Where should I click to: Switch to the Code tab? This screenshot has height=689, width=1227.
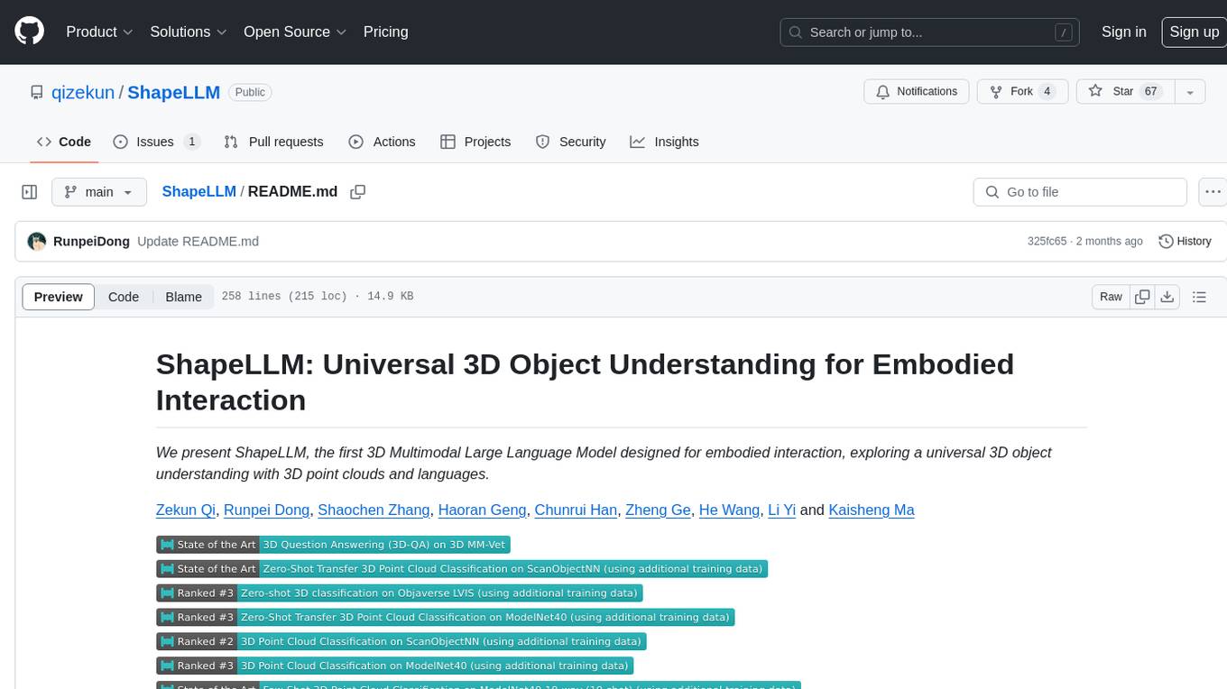pyautogui.click(x=63, y=142)
